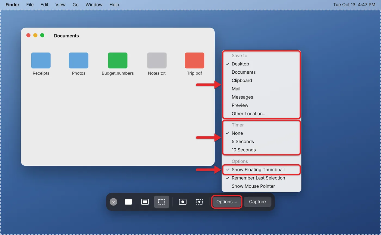Viewport: 381px width, 235px height.
Task: Toggle Show Floating Thumbnail option
Action: click(262, 170)
